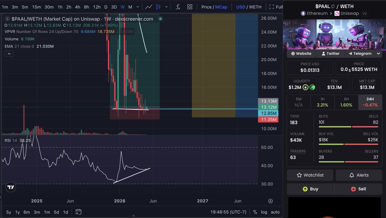Click the liquidity lock icon
Image resolution: width=386 pixels, height=218 pixels.
306,87
